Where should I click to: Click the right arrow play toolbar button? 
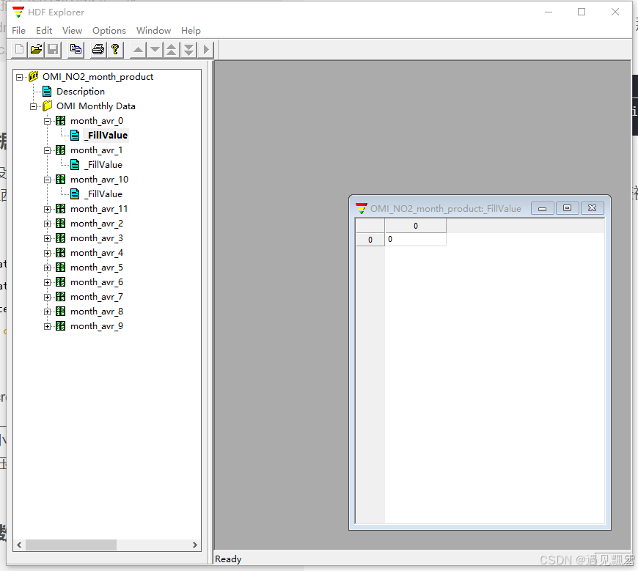(206, 50)
